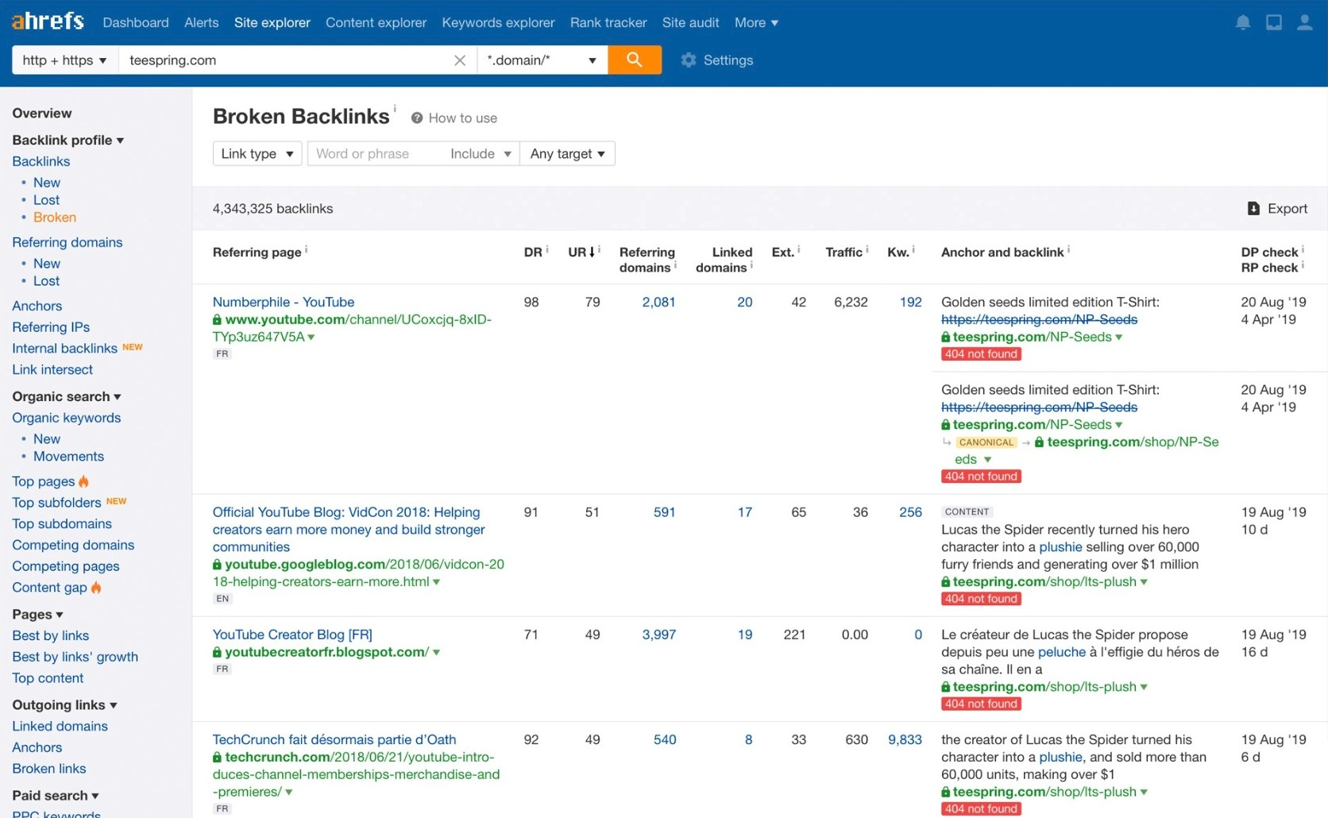Click the lock icon before www.youtube.com URL
Screen dimensions: 1328x818
217,319
